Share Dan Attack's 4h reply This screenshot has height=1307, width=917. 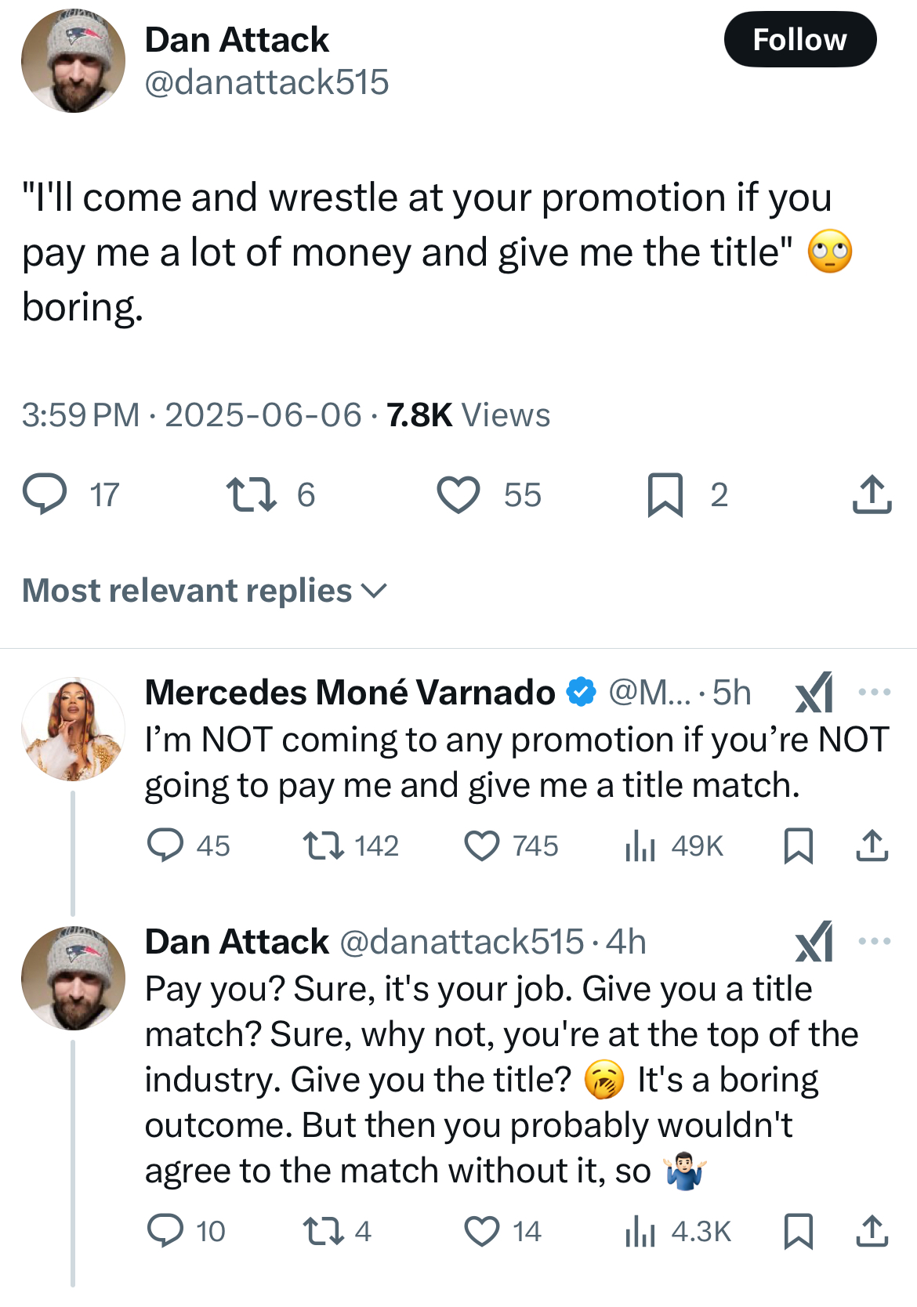[872, 1231]
